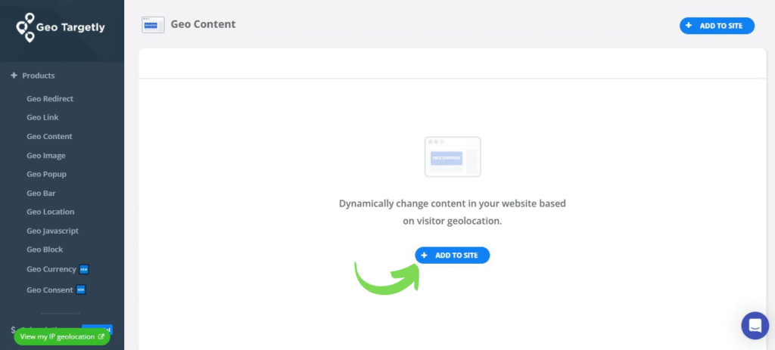
Task: Click the Geo Targetly logo
Action: (x=61, y=28)
